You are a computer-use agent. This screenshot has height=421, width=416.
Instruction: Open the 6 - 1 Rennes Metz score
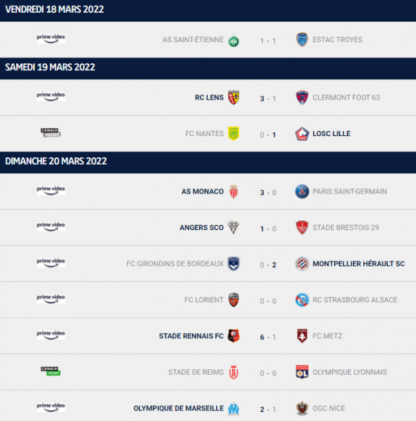[x=268, y=337]
